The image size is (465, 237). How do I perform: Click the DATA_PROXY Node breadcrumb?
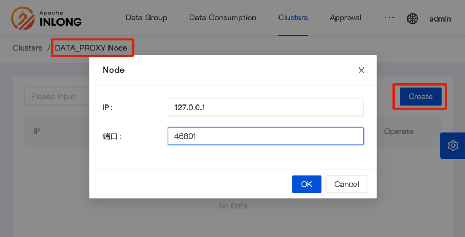pos(91,48)
